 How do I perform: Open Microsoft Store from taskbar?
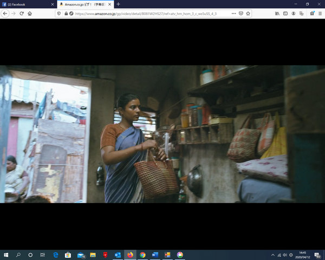pos(68,255)
